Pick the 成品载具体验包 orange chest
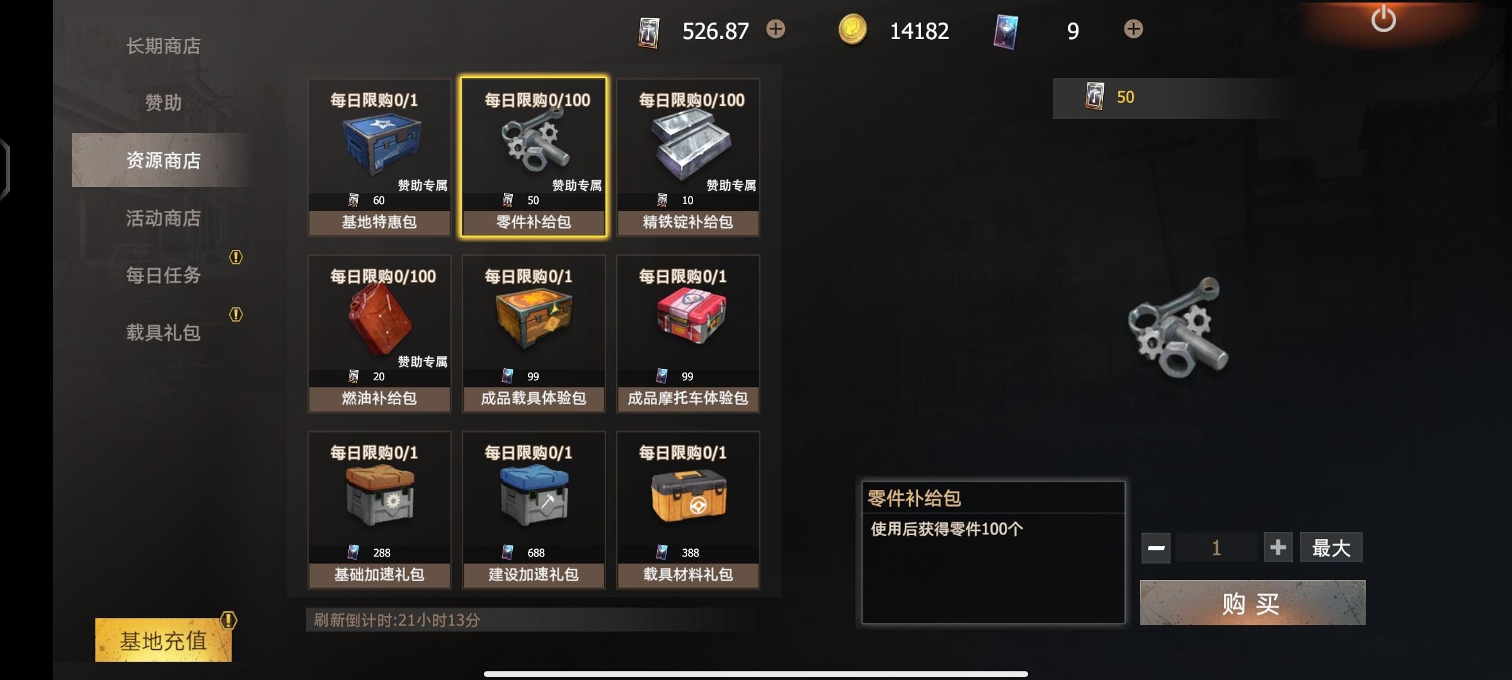The height and width of the screenshot is (680, 1512). (x=534, y=334)
